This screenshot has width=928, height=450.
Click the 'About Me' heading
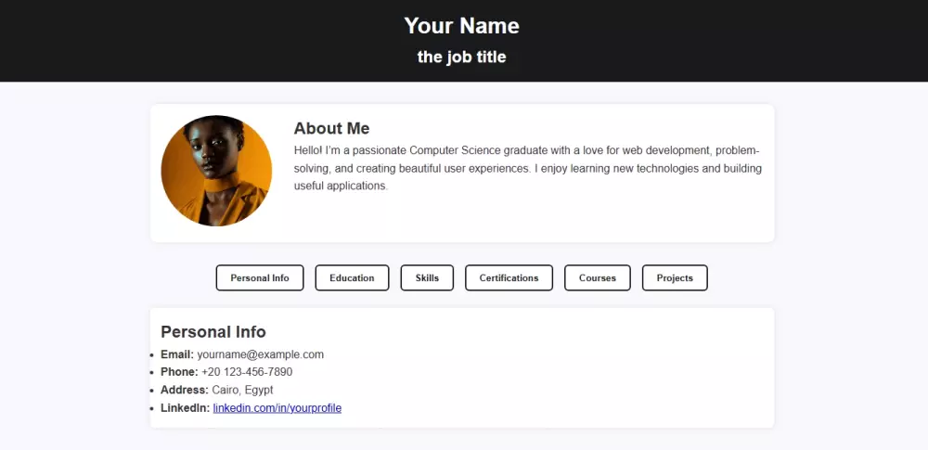pyautogui.click(x=331, y=128)
